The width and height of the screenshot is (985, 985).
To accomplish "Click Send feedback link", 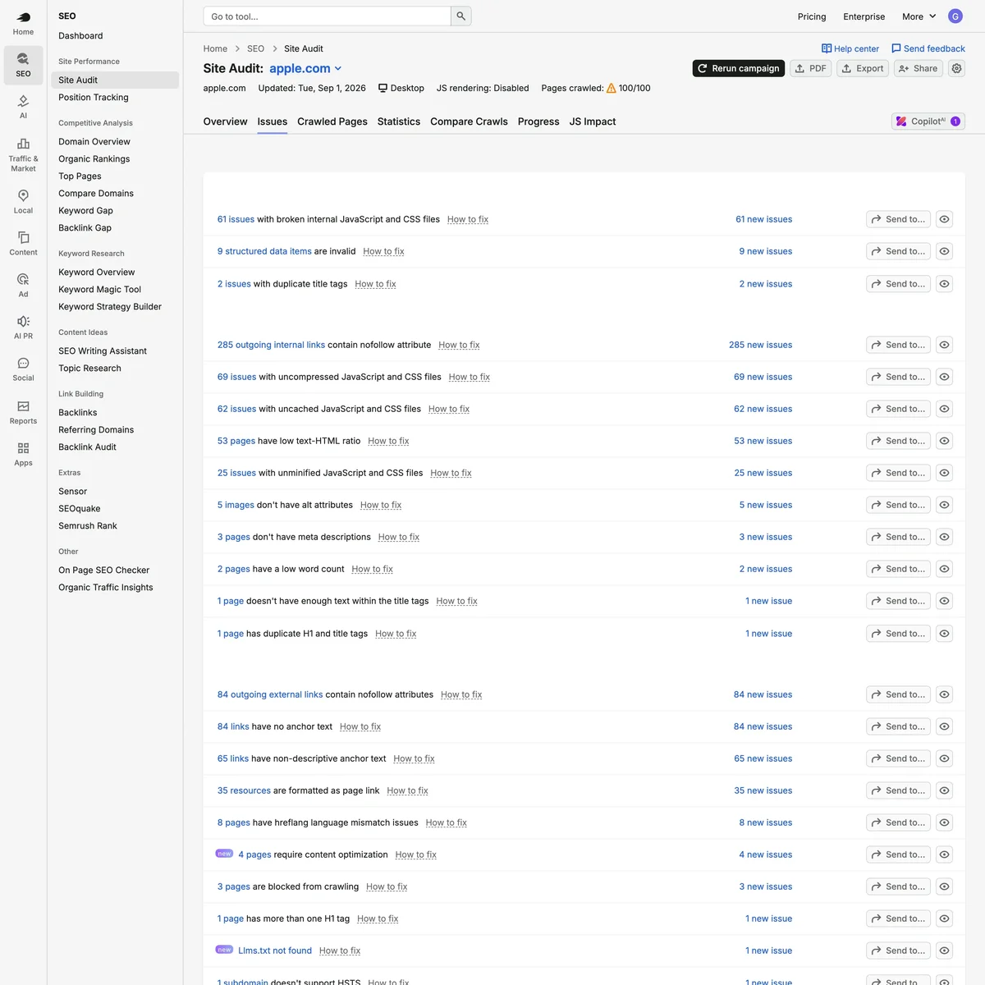I will tap(928, 48).
